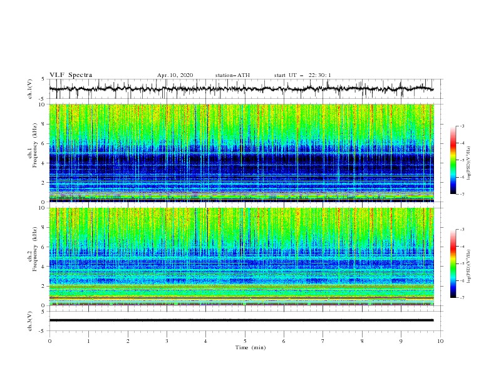
Task: Click the "-5" tick on ch.1 colorbar
Action: (x=462, y=160)
